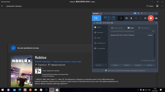
Task: Switch the ENG input language indicator
Action: pos(149,90)
